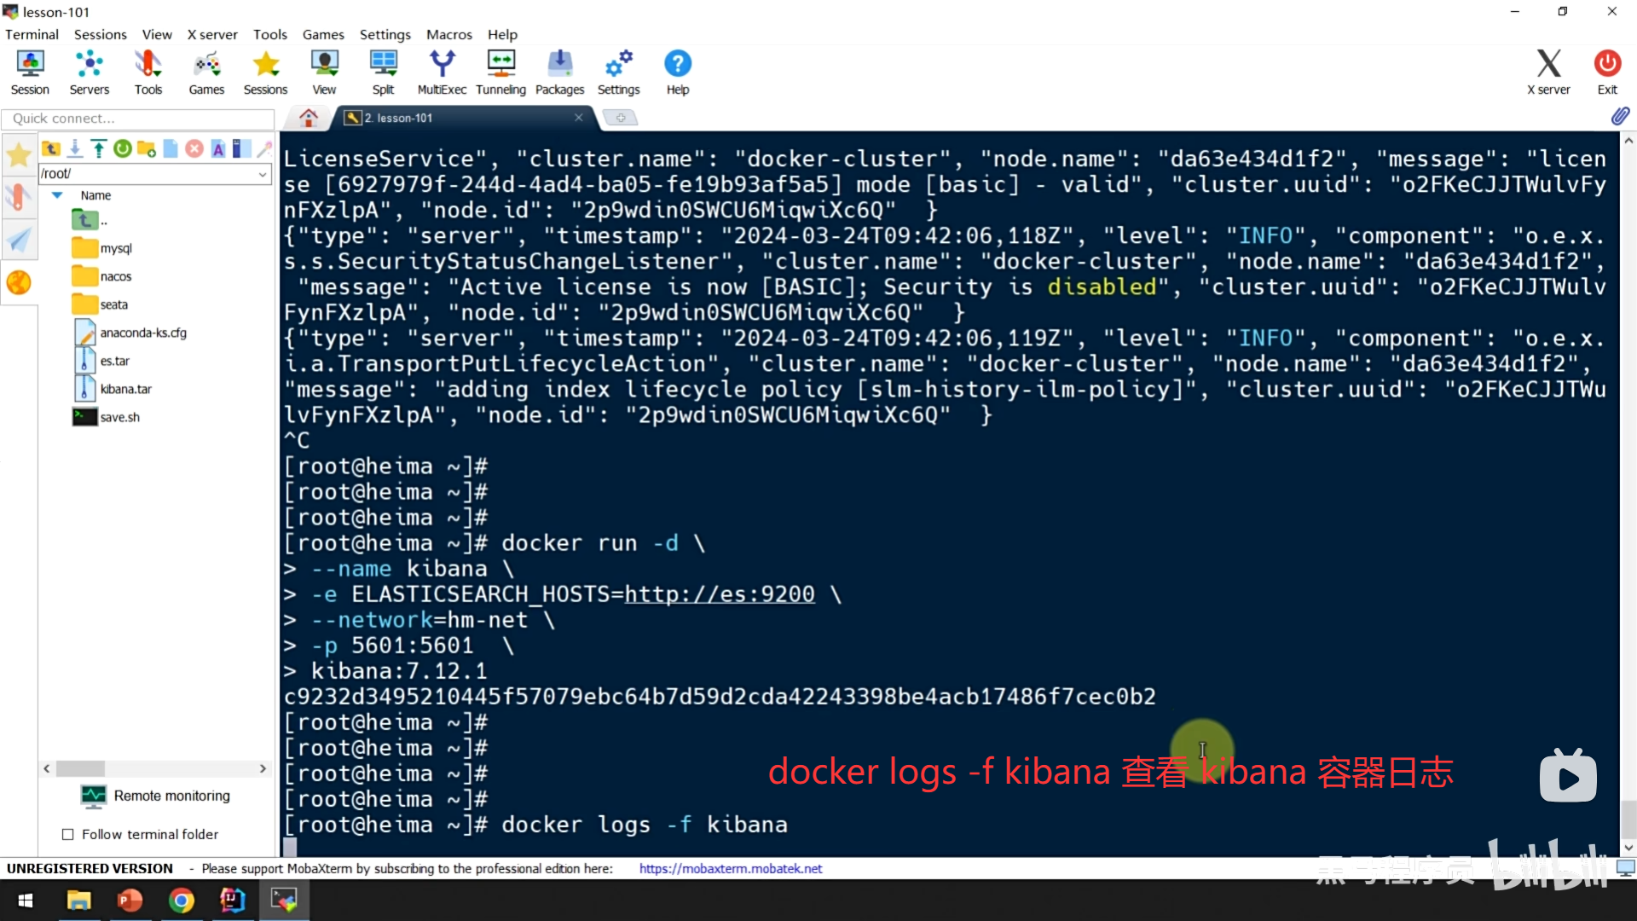Enable Follow terminal folder checkbox
Viewport: 1637px width, 921px height.
[68, 834]
